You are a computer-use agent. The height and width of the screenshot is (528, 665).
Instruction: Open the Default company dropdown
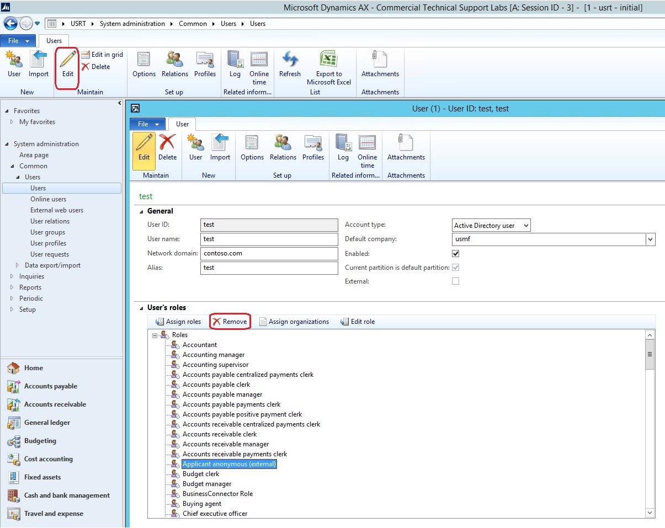(651, 239)
